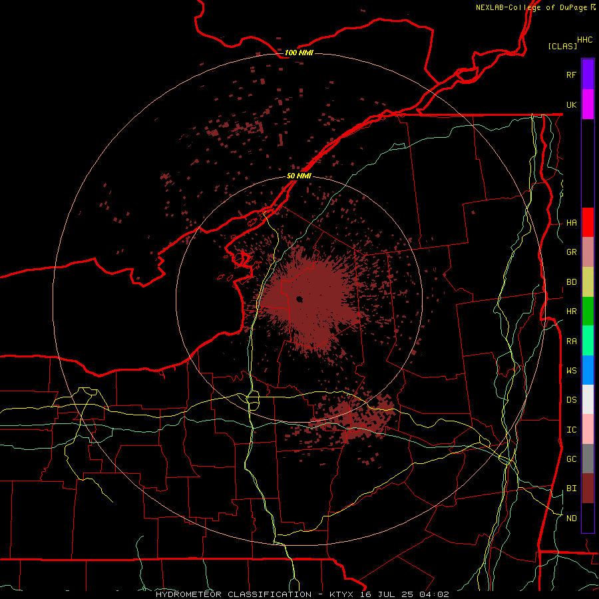The width and height of the screenshot is (599, 599).
Task: Click the "WS" legend label
Action: [x=571, y=370]
